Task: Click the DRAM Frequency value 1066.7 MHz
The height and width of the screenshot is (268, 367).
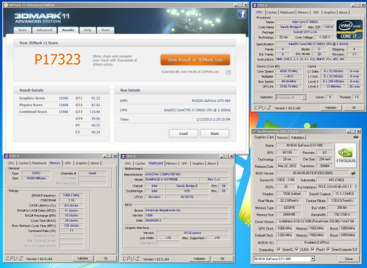Action: [x=71, y=195]
